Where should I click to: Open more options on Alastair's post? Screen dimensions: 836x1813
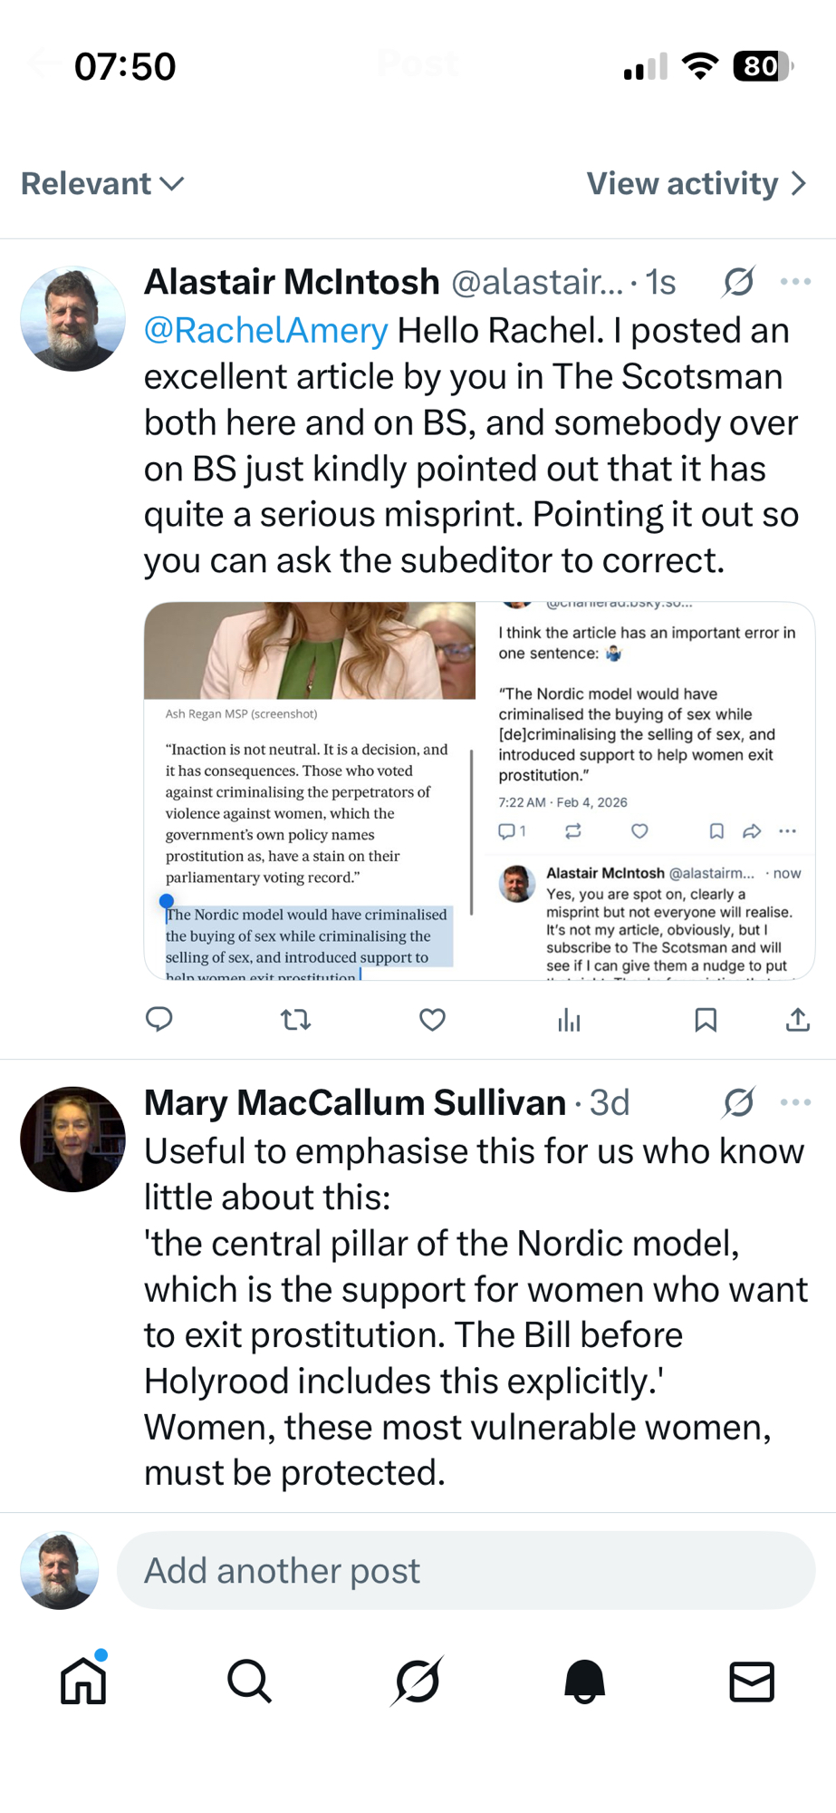[x=795, y=282]
